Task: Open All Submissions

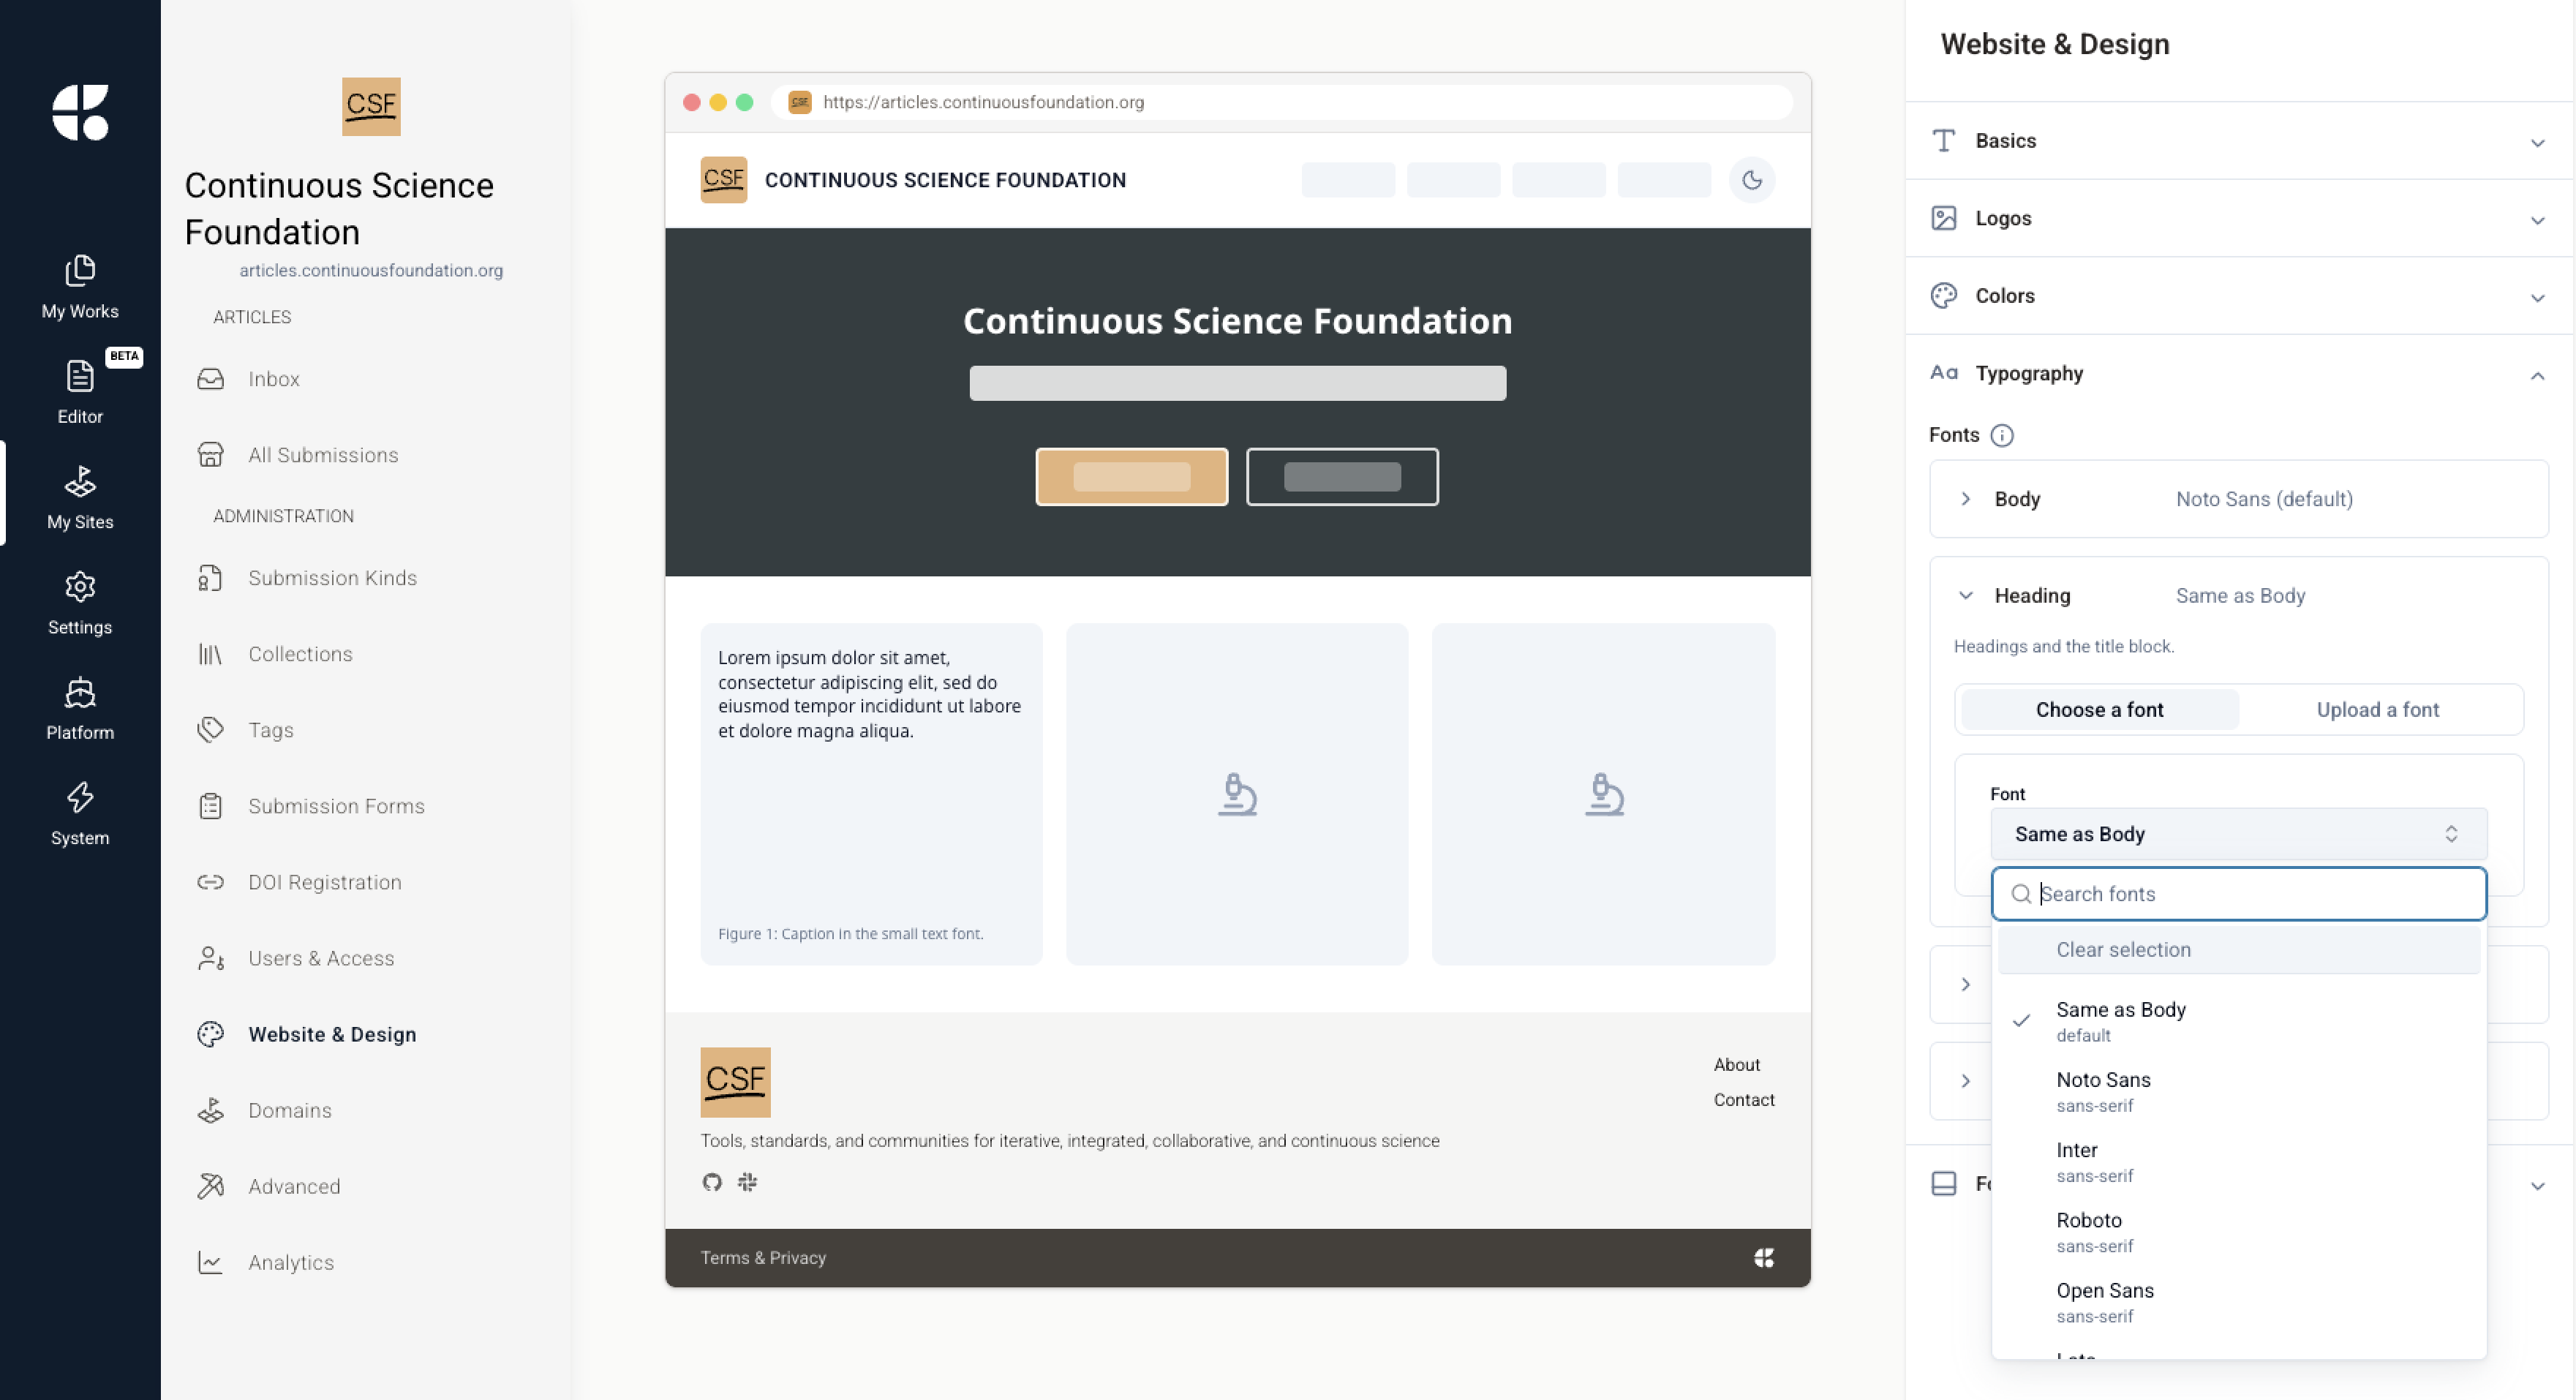Action: (366, 455)
